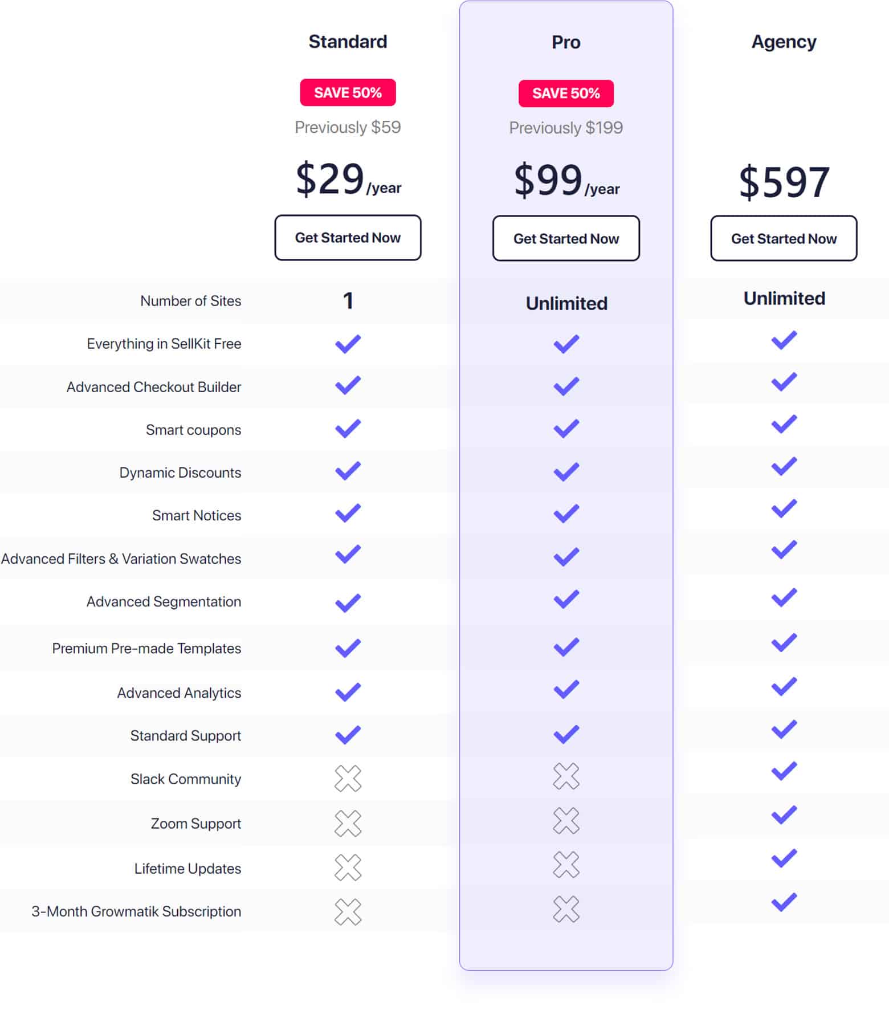
Task: Click the Standard plan Get Started Now button
Action: point(348,238)
